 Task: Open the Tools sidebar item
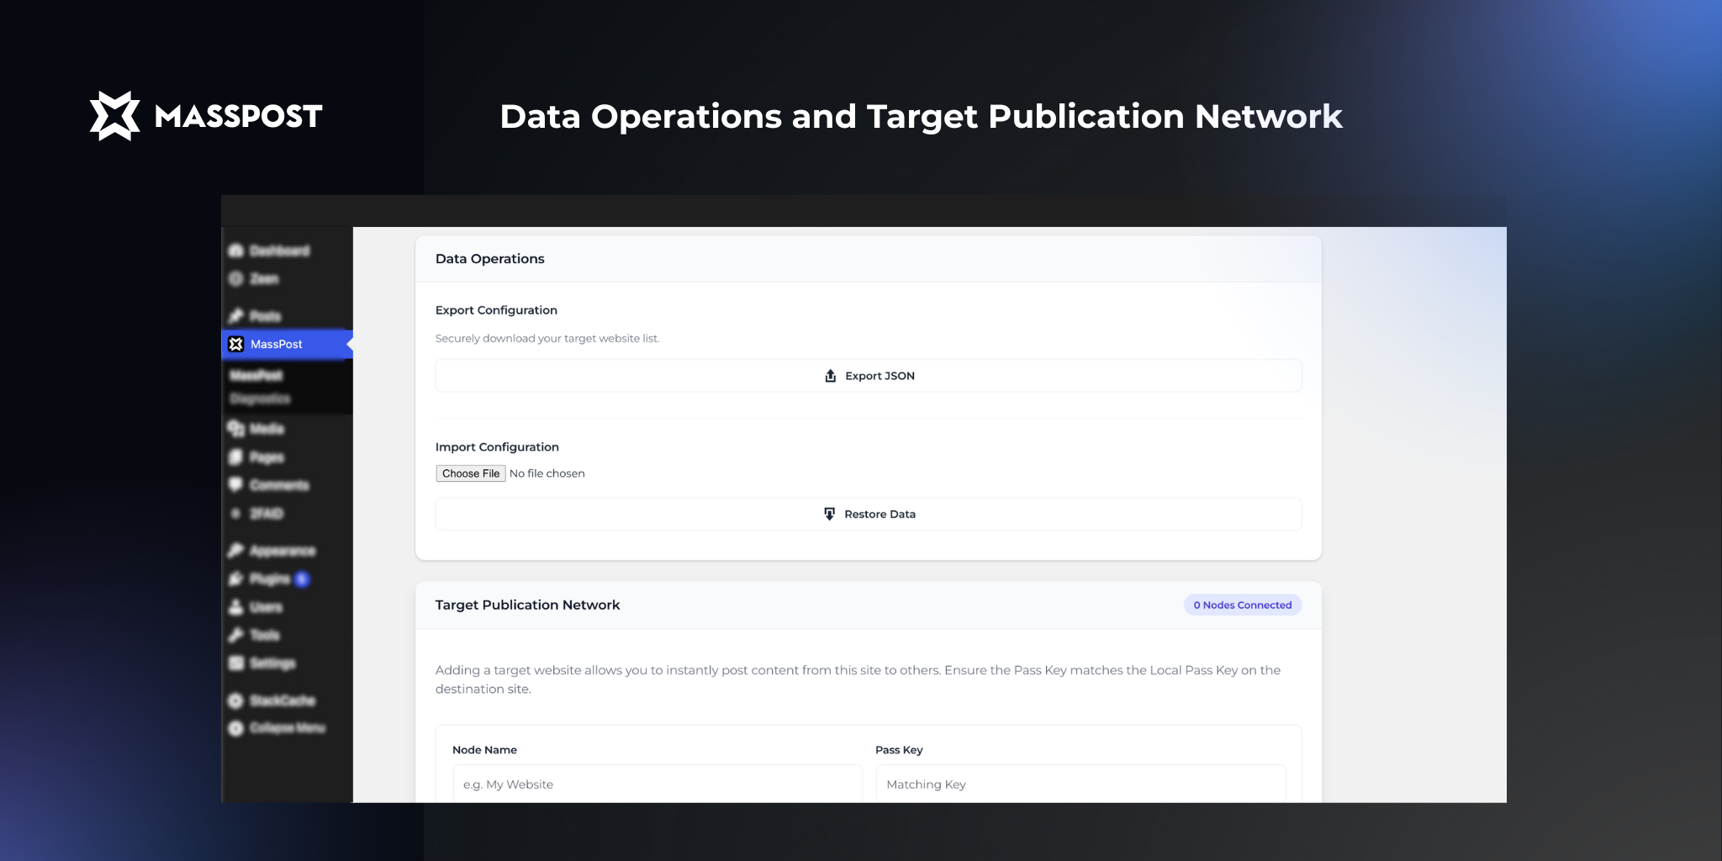coord(264,635)
